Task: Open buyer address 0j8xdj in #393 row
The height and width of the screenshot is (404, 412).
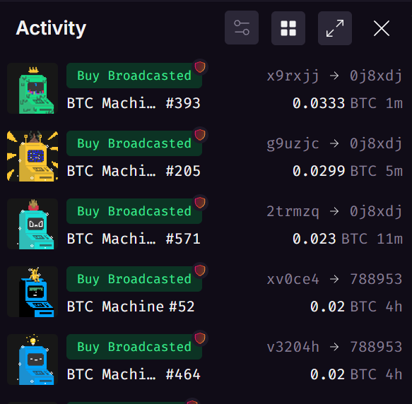Action: [x=376, y=76]
